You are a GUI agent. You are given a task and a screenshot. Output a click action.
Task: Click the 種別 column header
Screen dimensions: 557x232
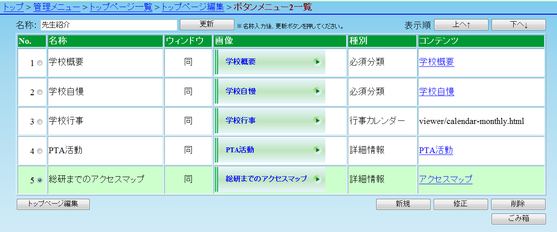tap(382, 41)
